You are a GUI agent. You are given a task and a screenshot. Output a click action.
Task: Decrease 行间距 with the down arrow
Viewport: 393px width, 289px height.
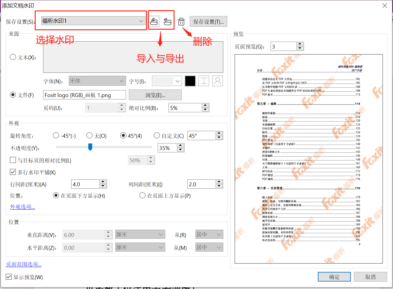coord(103,186)
